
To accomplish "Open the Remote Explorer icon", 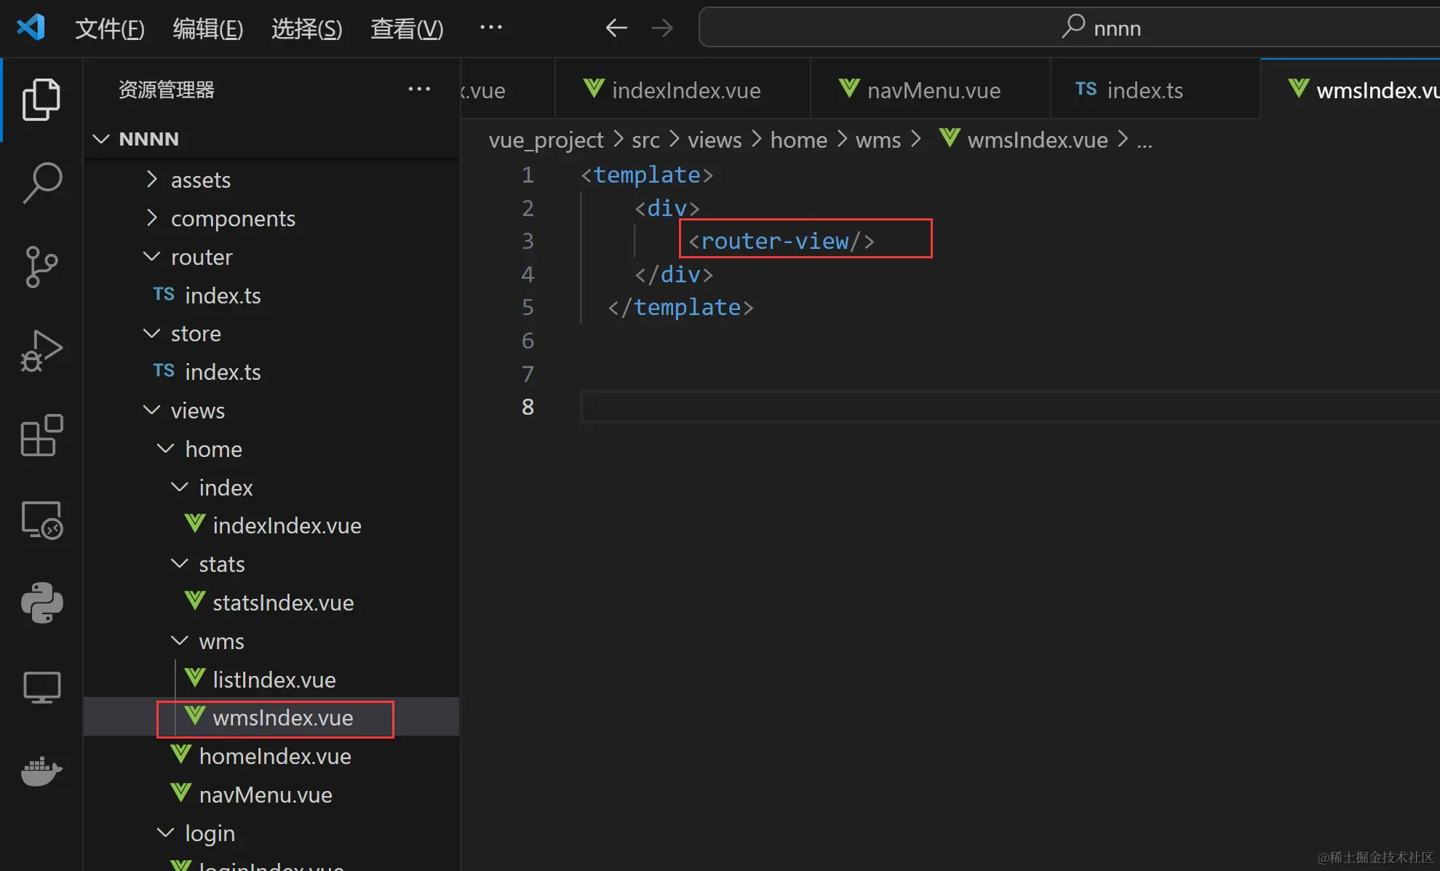I will (x=41, y=520).
